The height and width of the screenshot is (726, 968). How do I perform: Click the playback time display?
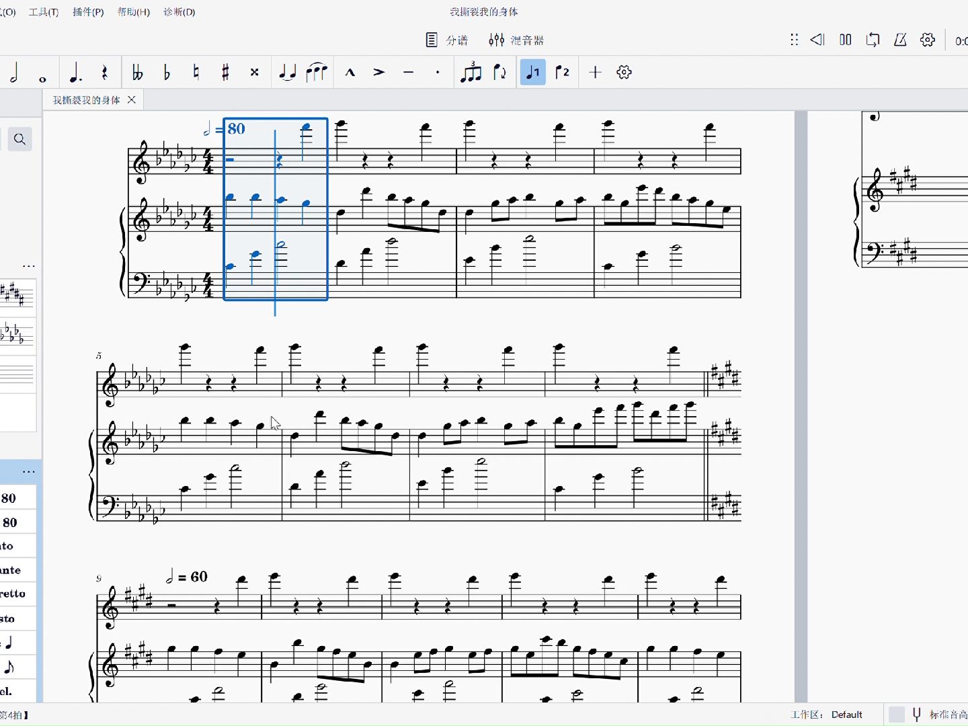click(961, 41)
